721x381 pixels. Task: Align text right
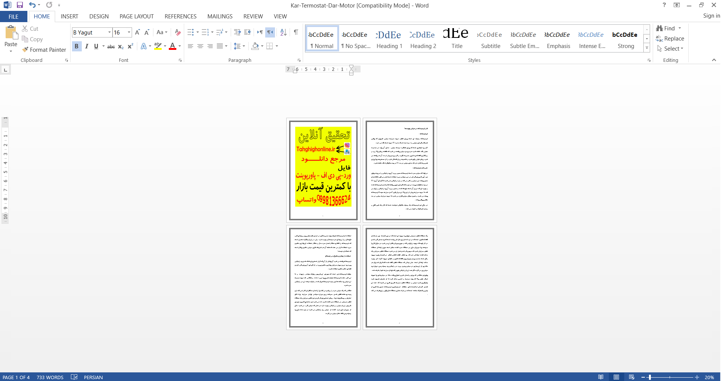tap(210, 46)
